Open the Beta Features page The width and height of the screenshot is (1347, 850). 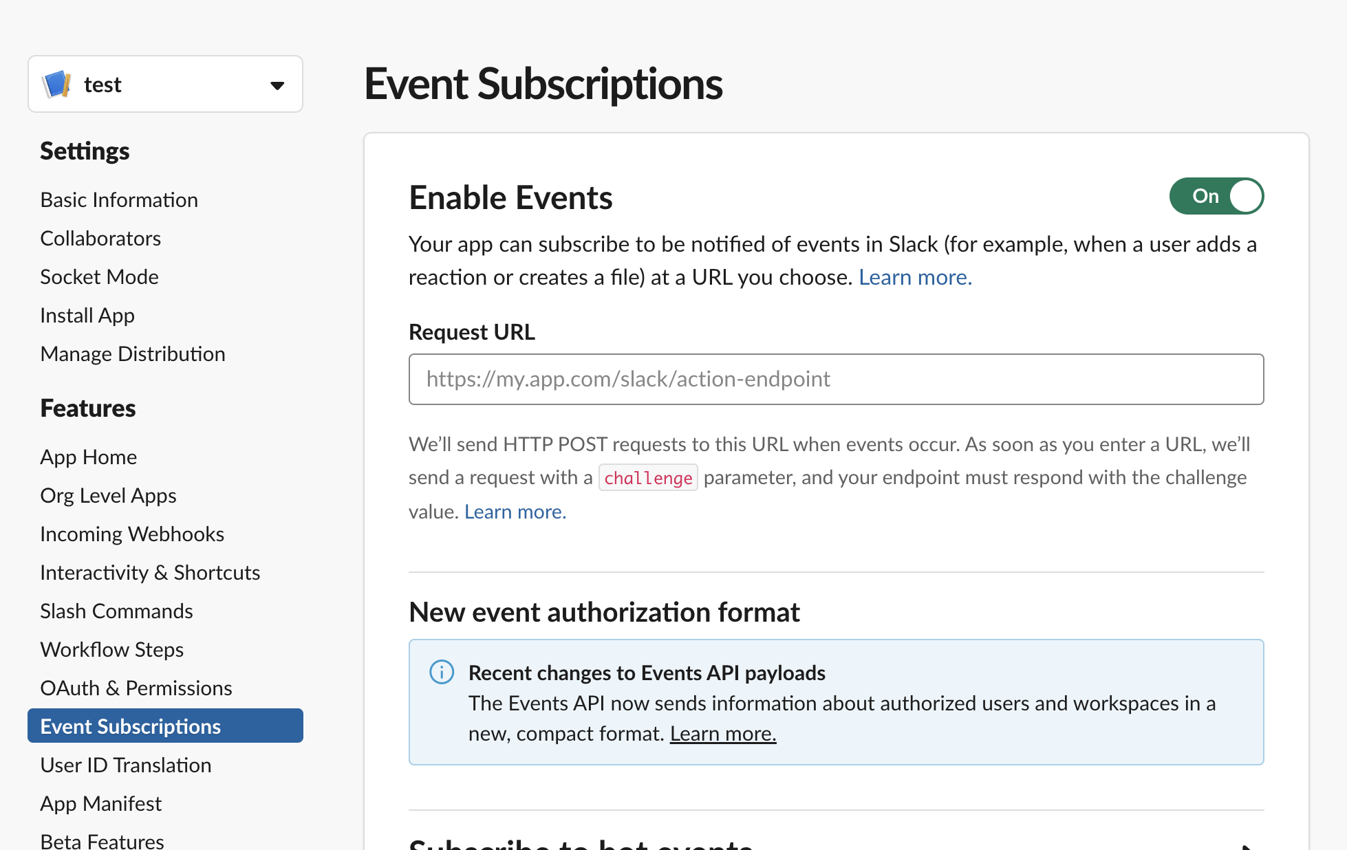click(101, 840)
